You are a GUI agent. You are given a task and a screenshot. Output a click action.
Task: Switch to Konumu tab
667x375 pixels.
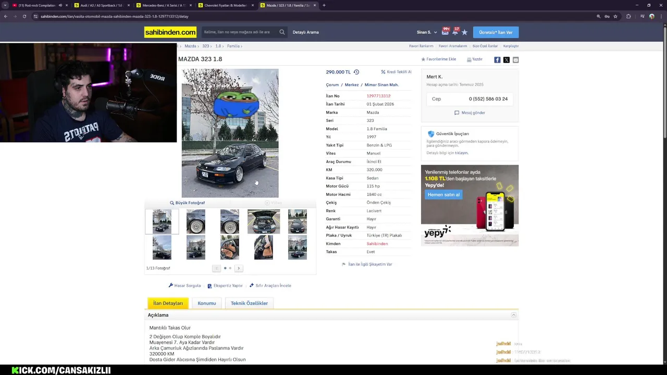click(x=207, y=303)
